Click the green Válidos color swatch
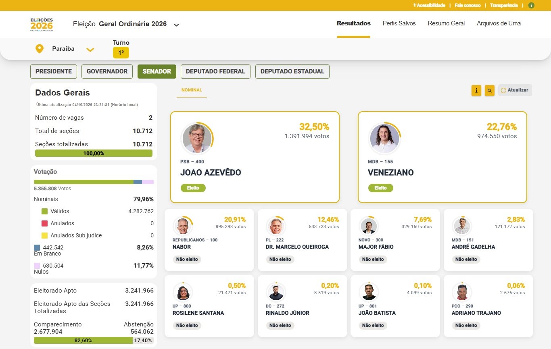Image resolution: width=551 pixels, height=349 pixels. (45, 211)
